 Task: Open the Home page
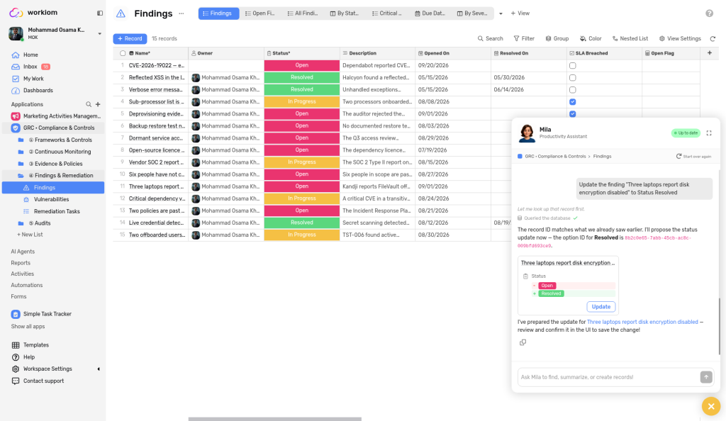click(x=30, y=55)
